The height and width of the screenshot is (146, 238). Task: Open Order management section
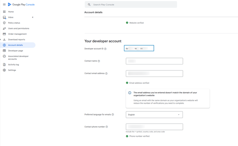(x=17, y=34)
